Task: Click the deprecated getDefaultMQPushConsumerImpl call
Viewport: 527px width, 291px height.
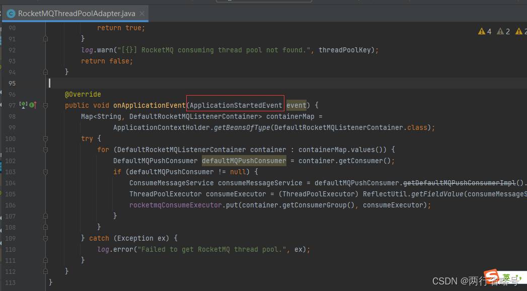Action: click(460, 183)
